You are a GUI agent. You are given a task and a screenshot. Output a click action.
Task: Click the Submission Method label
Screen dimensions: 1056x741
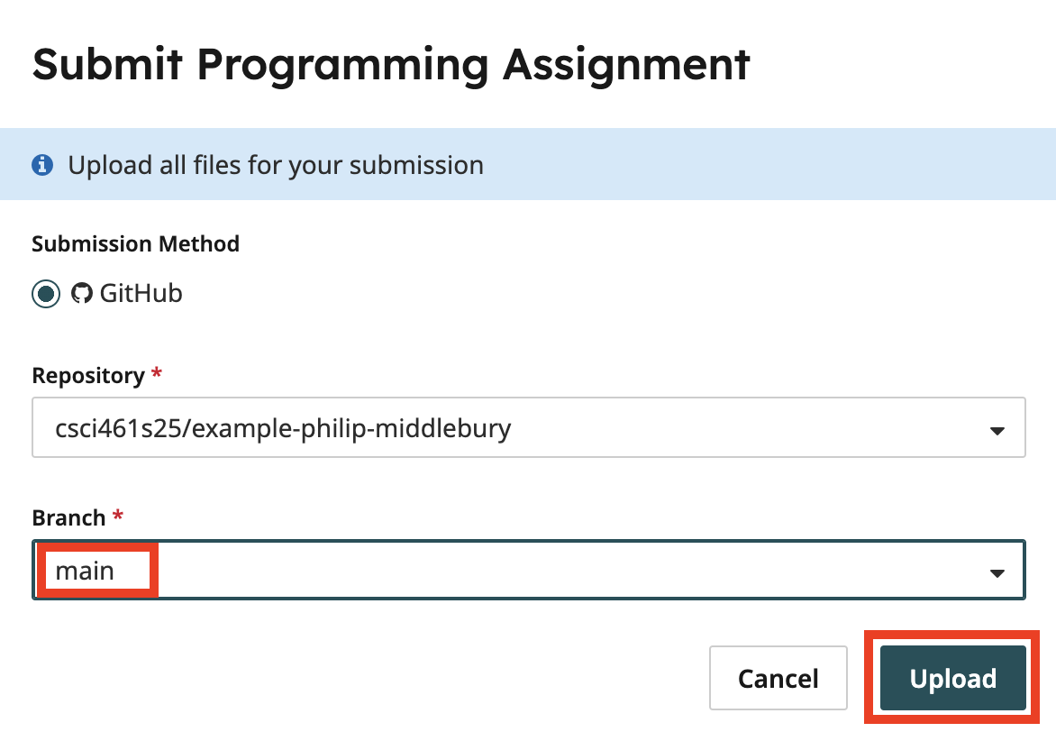pyautogui.click(x=135, y=243)
